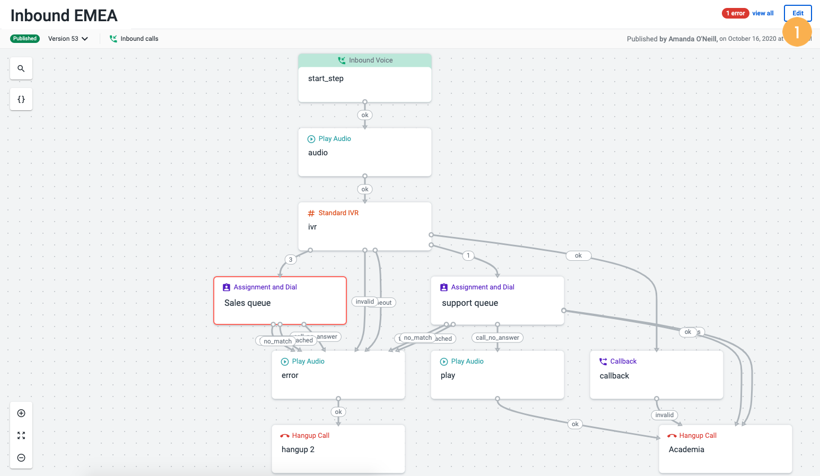Zoom in on the flow canvas
Viewport: 820px width, 476px height.
21,413
